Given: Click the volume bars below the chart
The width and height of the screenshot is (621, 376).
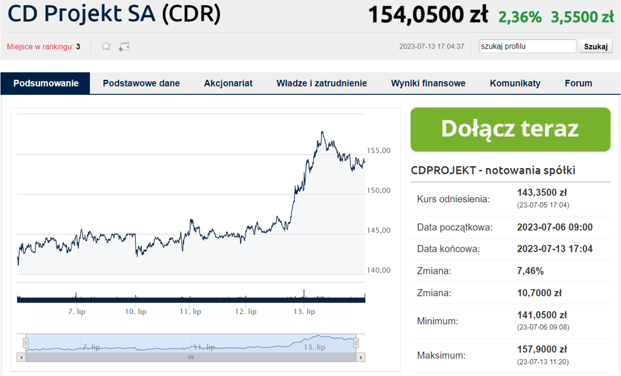Looking at the screenshot, I should pos(191,299).
